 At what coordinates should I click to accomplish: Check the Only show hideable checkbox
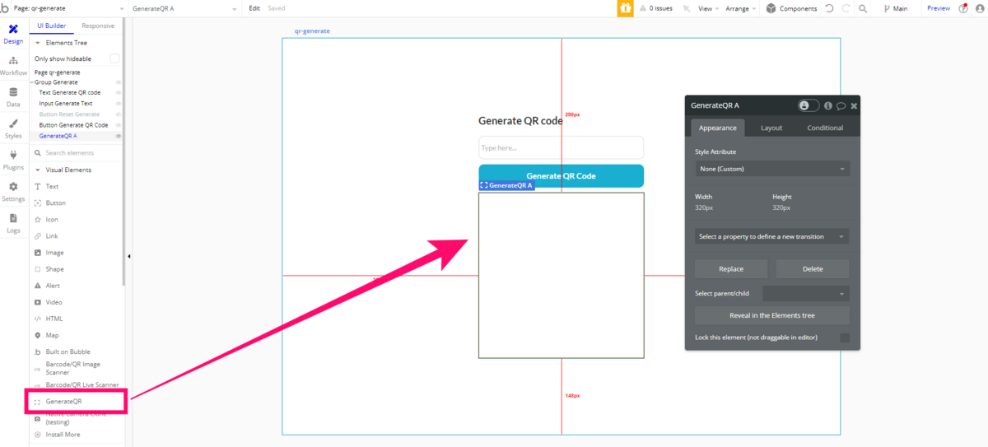pyautogui.click(x=114, y=58)
